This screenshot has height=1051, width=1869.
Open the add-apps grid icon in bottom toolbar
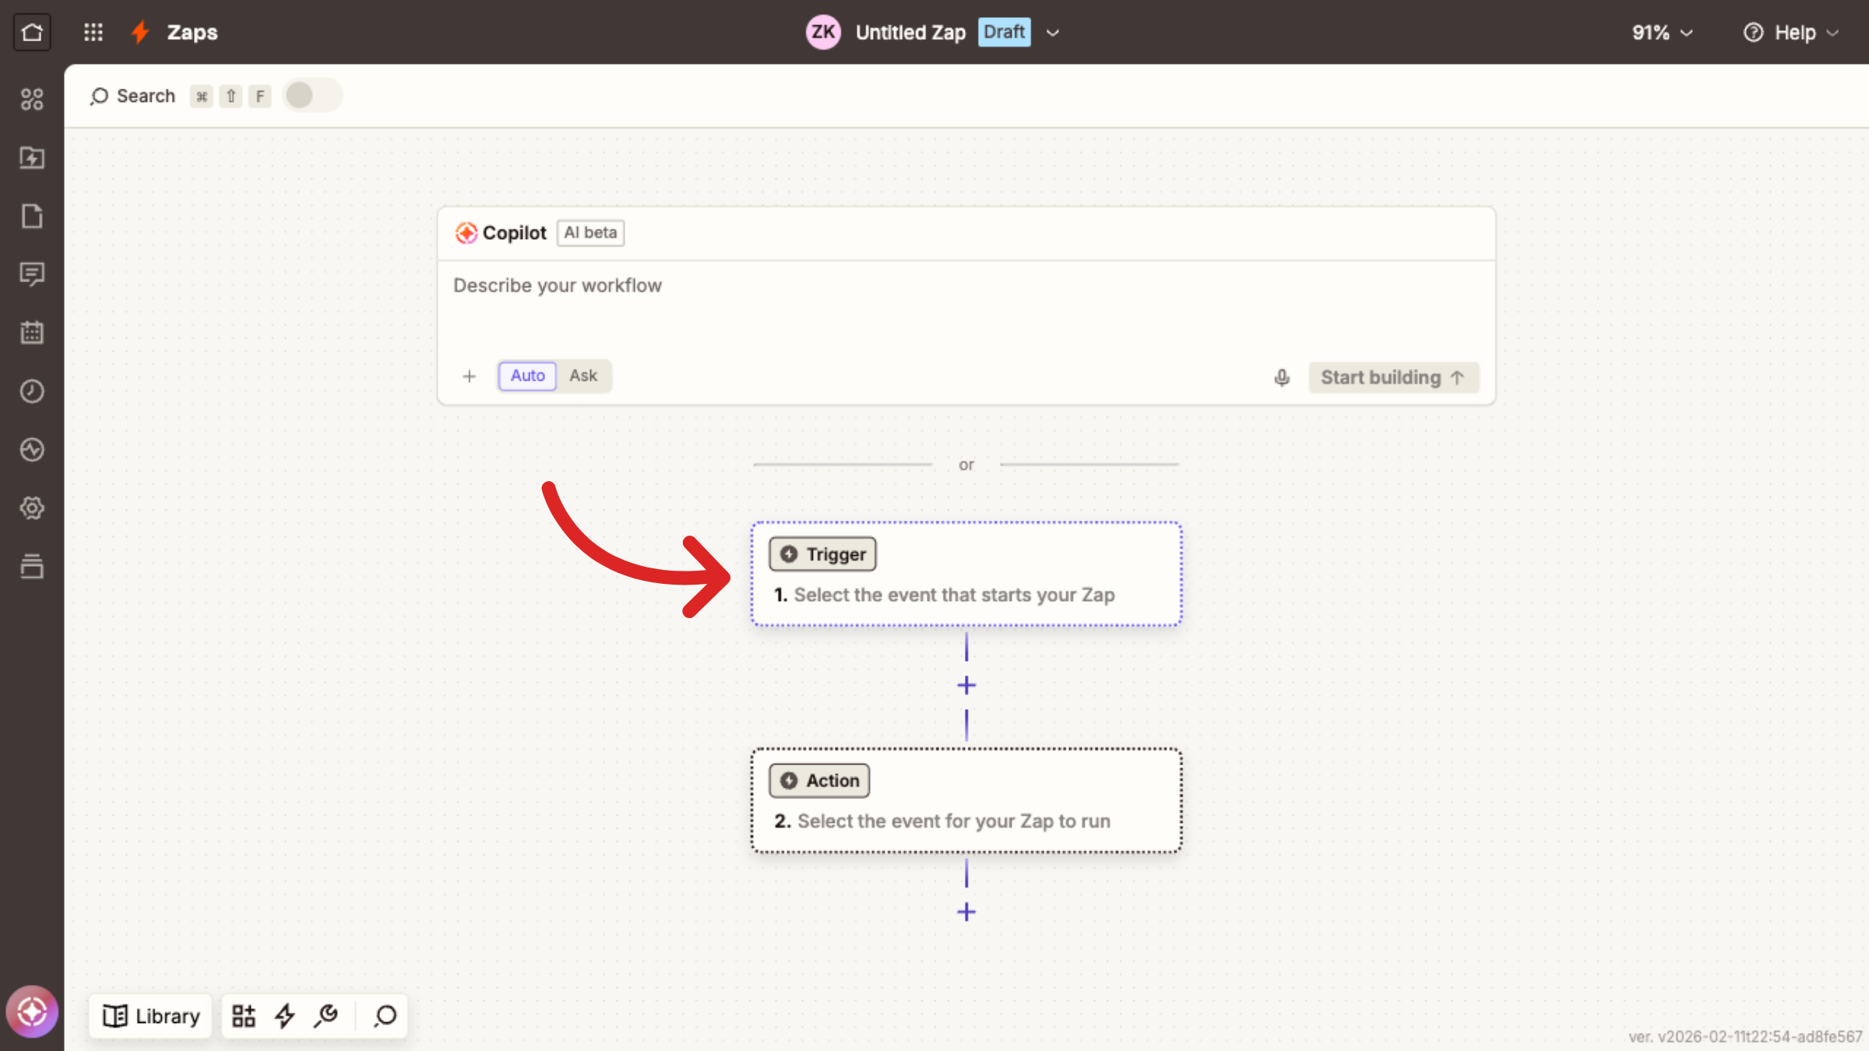point(244,1015)
